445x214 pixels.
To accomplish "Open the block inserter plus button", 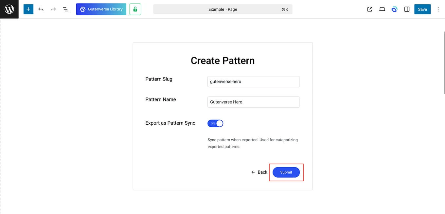I will point(28,9).
